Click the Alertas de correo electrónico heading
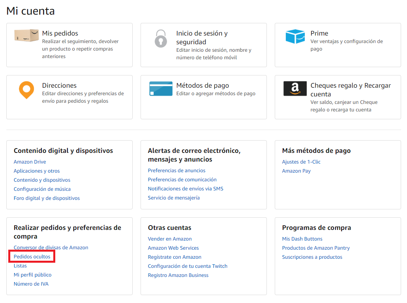Screen dimensions: 407x303 tap(194, 155)
